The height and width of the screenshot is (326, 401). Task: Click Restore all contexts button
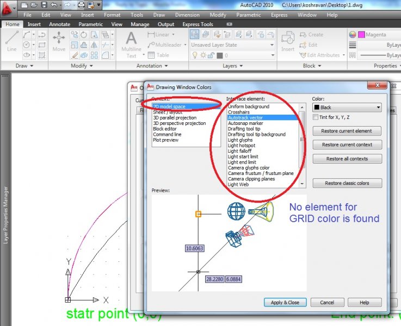[x=347, y=159]
